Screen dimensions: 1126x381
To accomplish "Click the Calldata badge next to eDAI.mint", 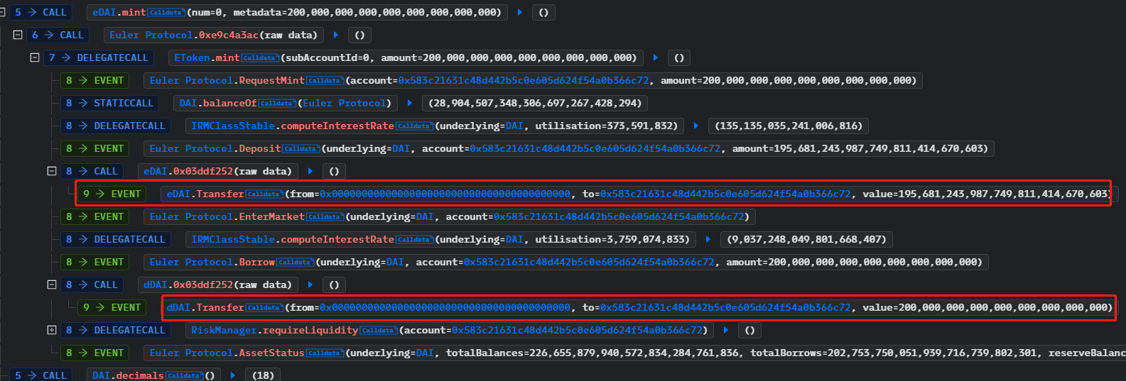I will click(x=166, y=13).
